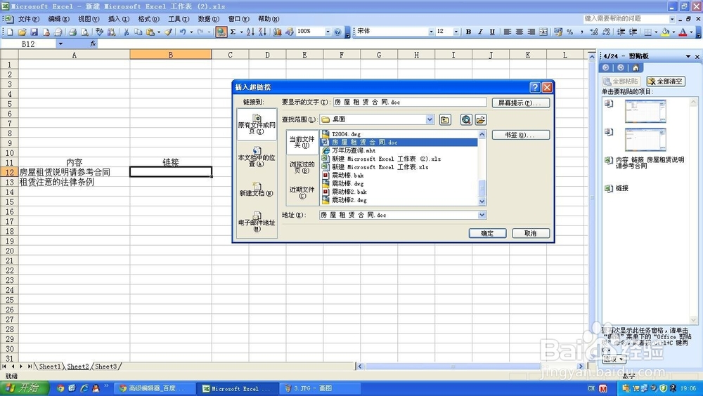Open the 查找范围 folder dropdown

[x=430, y=119]
